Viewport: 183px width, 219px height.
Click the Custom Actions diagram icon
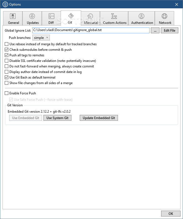point(114,16)
